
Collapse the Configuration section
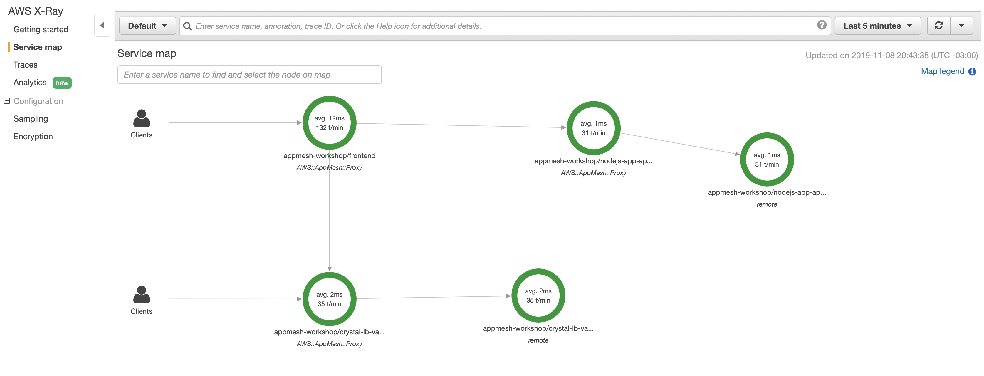[x=6, y=101]
